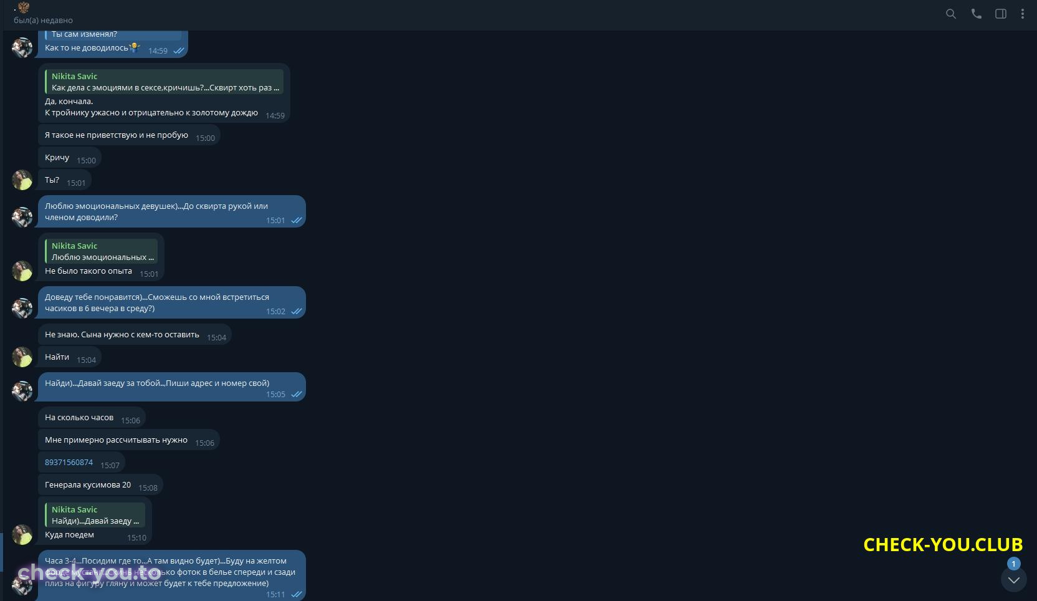Select message 'На сколько часов'
This screenshot has height=601, width=1037.
[92, 418]
